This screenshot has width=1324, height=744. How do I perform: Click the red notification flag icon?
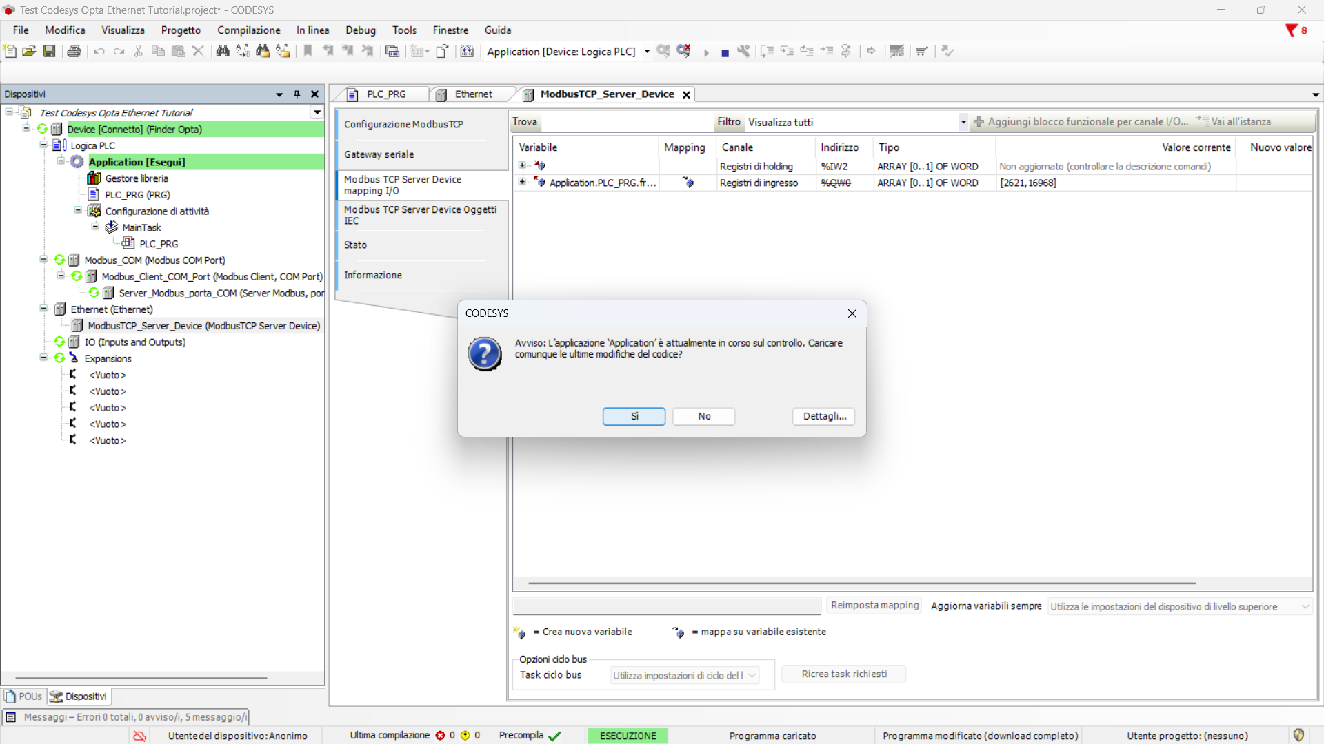pos(1292,30)
